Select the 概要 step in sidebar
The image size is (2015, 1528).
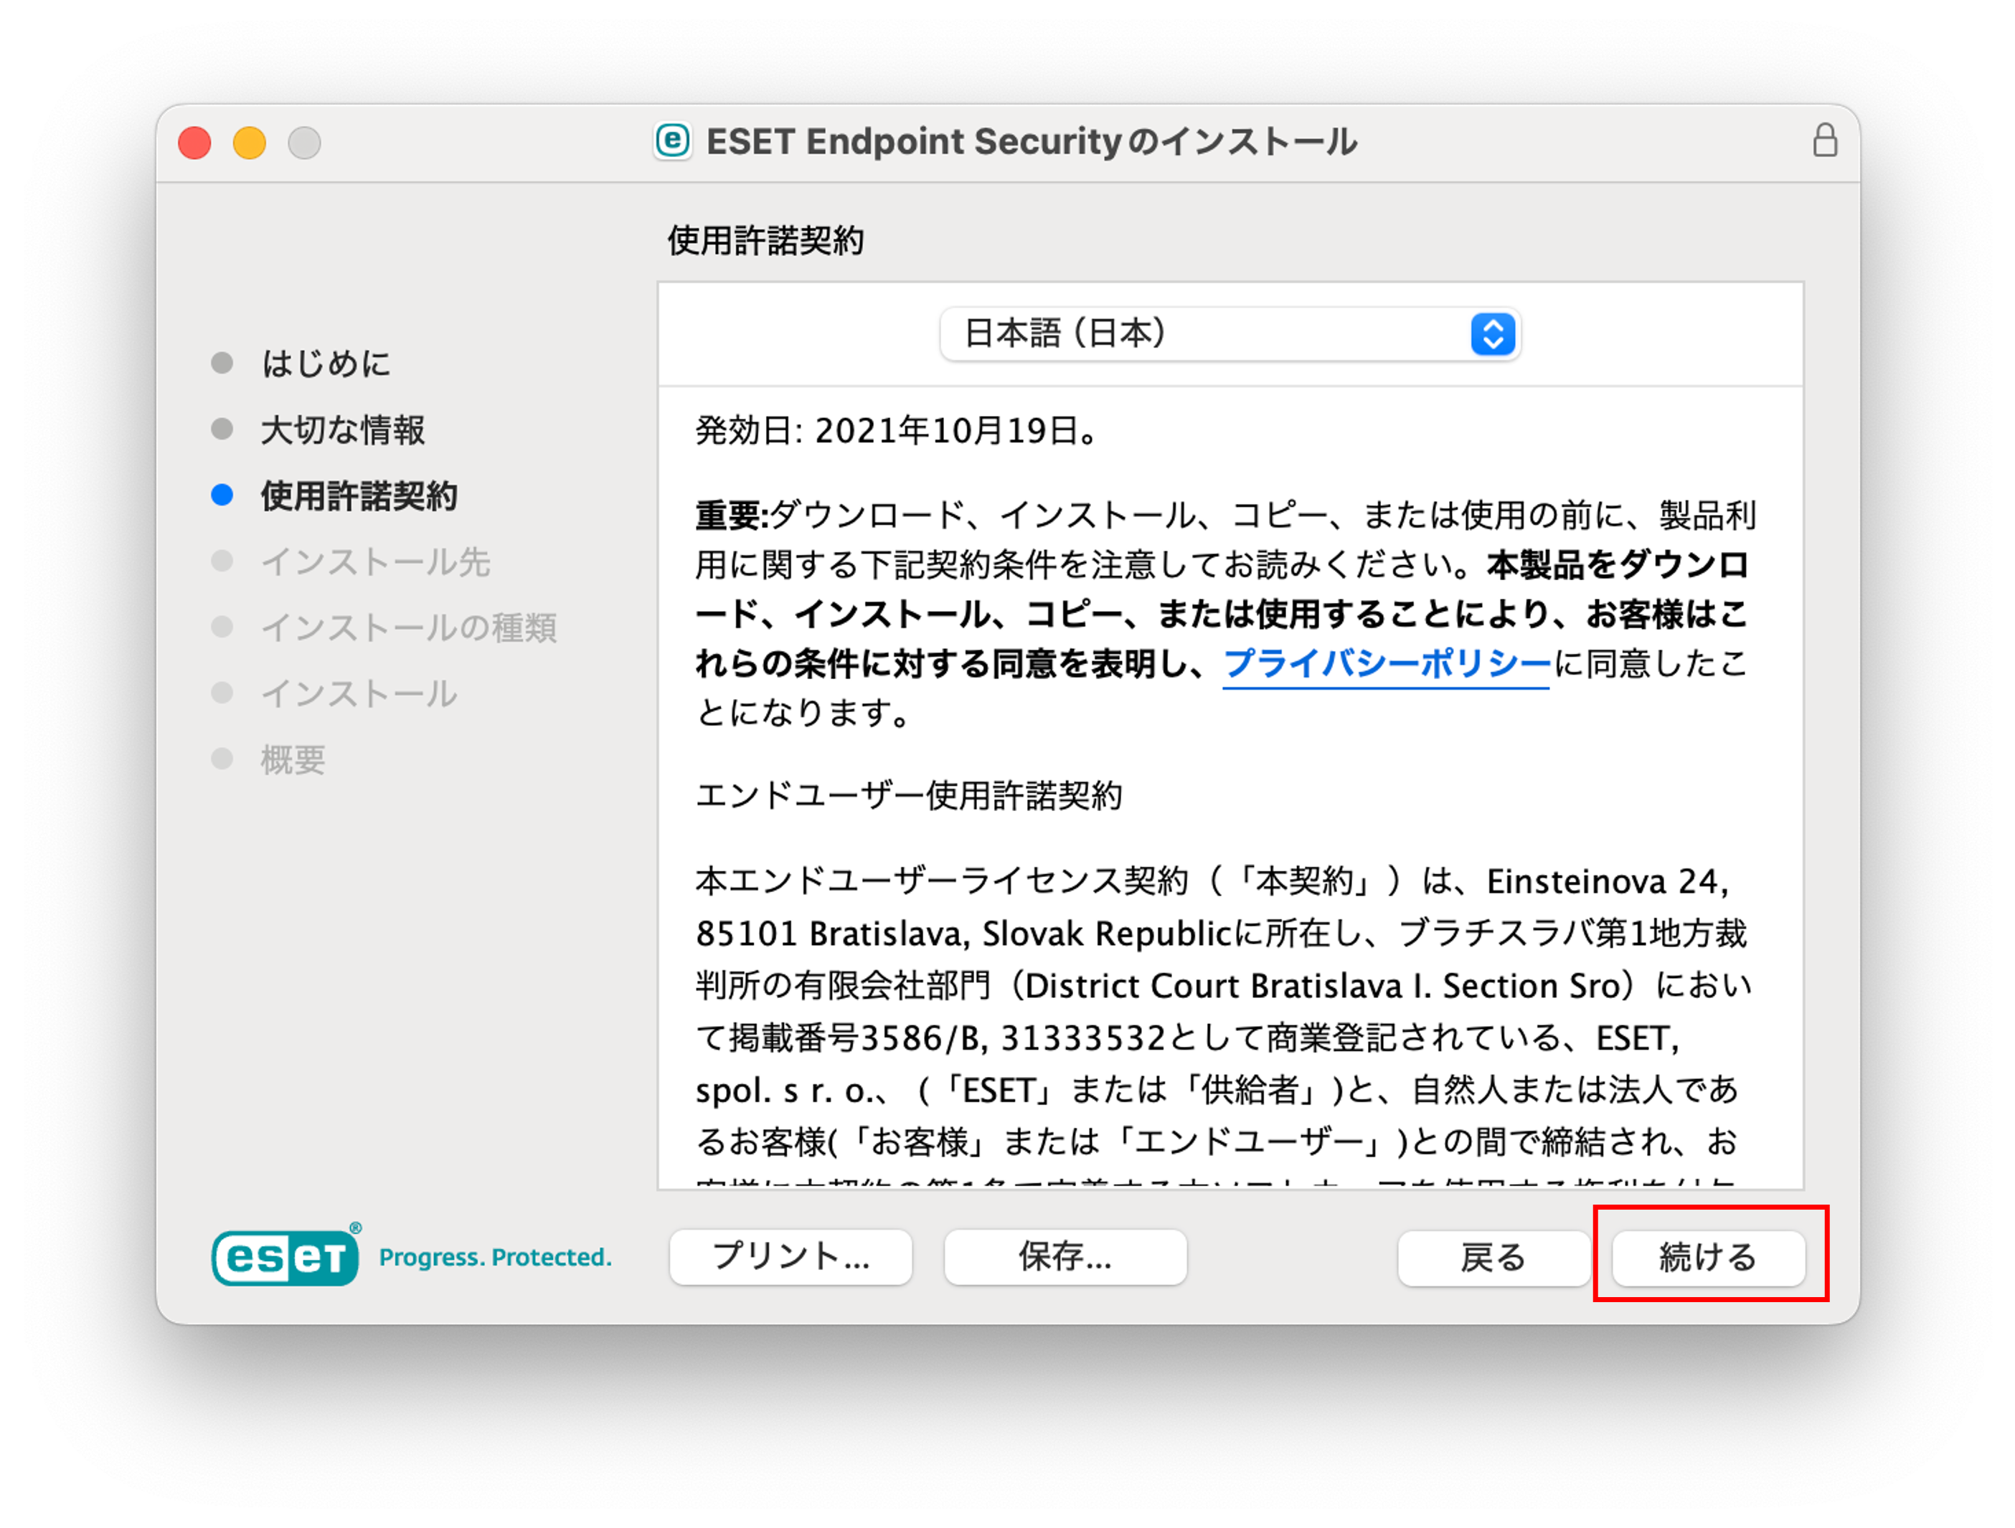tap(293, 759)
